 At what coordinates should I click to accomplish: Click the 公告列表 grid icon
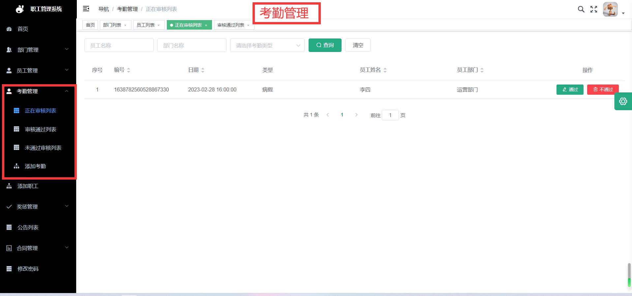(9, 227)
